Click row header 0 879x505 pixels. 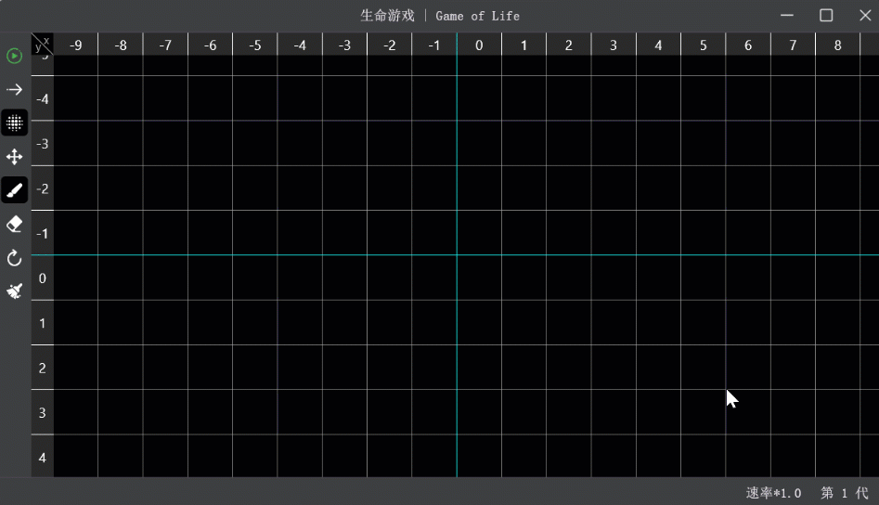pos(43,278)
